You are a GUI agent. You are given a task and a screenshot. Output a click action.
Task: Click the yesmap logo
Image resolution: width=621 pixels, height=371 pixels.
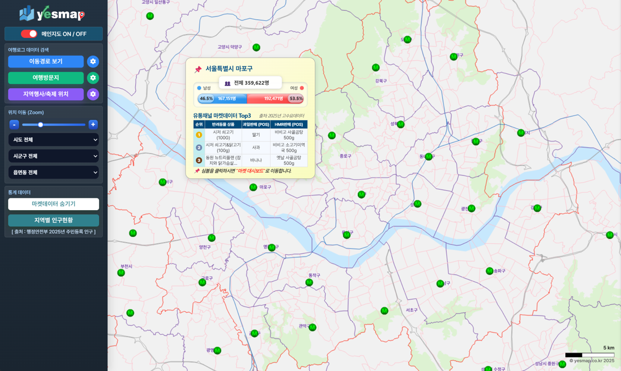(x=52, y=13)
